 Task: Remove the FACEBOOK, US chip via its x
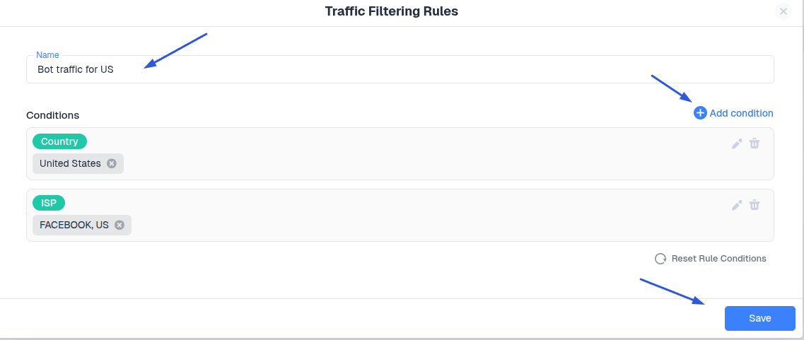[120, 225]
